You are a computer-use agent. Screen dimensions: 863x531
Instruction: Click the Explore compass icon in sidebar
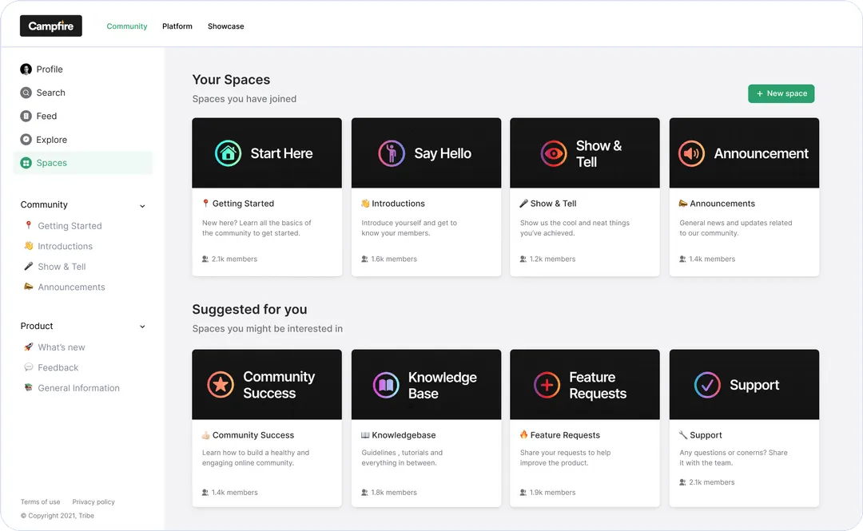(x=26, y=140)
